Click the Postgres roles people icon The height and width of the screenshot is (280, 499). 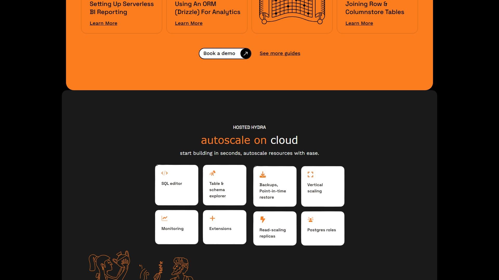click(310, 220)
